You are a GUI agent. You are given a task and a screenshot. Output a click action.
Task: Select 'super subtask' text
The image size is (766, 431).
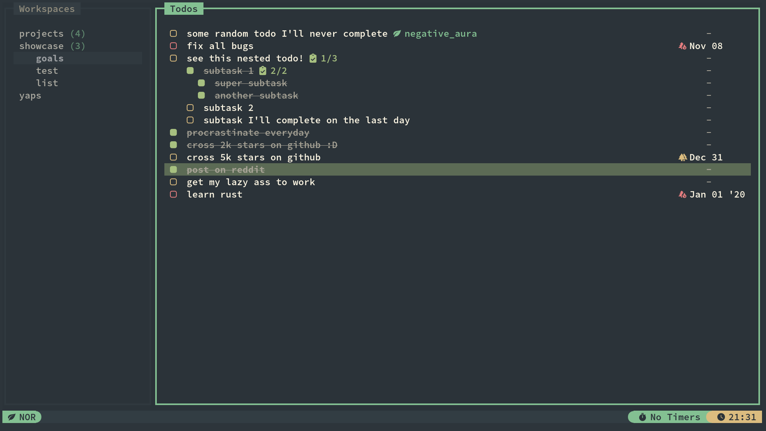pyautogui.click(x=251, y=83)
